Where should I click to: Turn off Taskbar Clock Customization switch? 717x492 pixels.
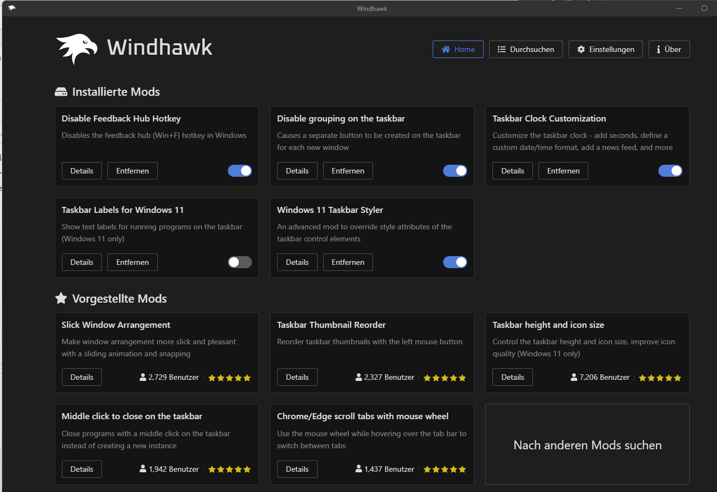coord(670,171)
